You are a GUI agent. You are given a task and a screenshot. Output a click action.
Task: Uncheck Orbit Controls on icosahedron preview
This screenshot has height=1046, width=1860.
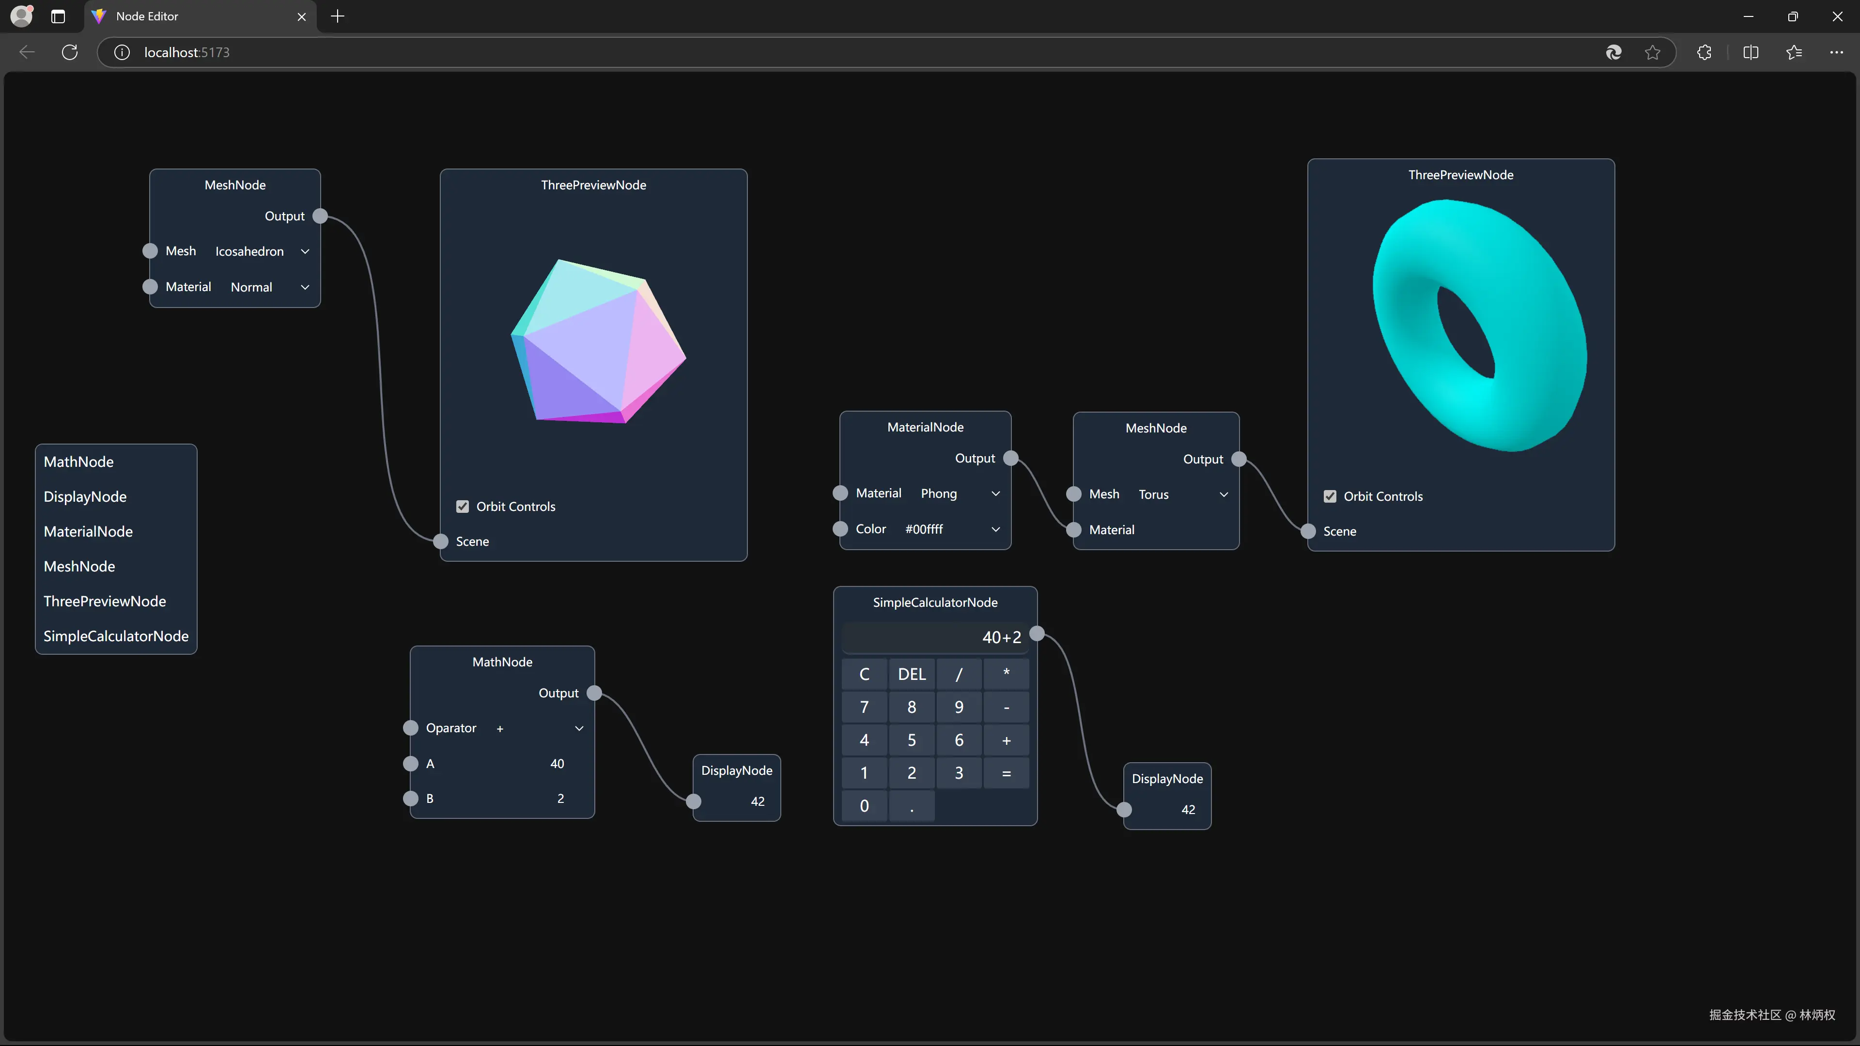tap(463, 507)
